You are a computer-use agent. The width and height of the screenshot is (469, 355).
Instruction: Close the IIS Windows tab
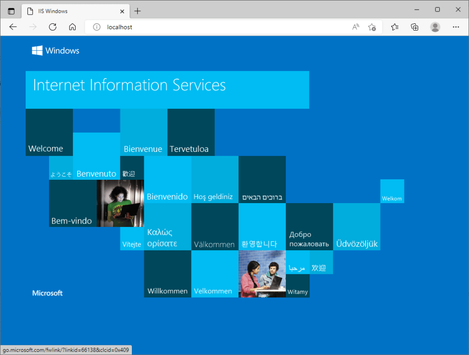pyautogui.click(x=122, y=11)
